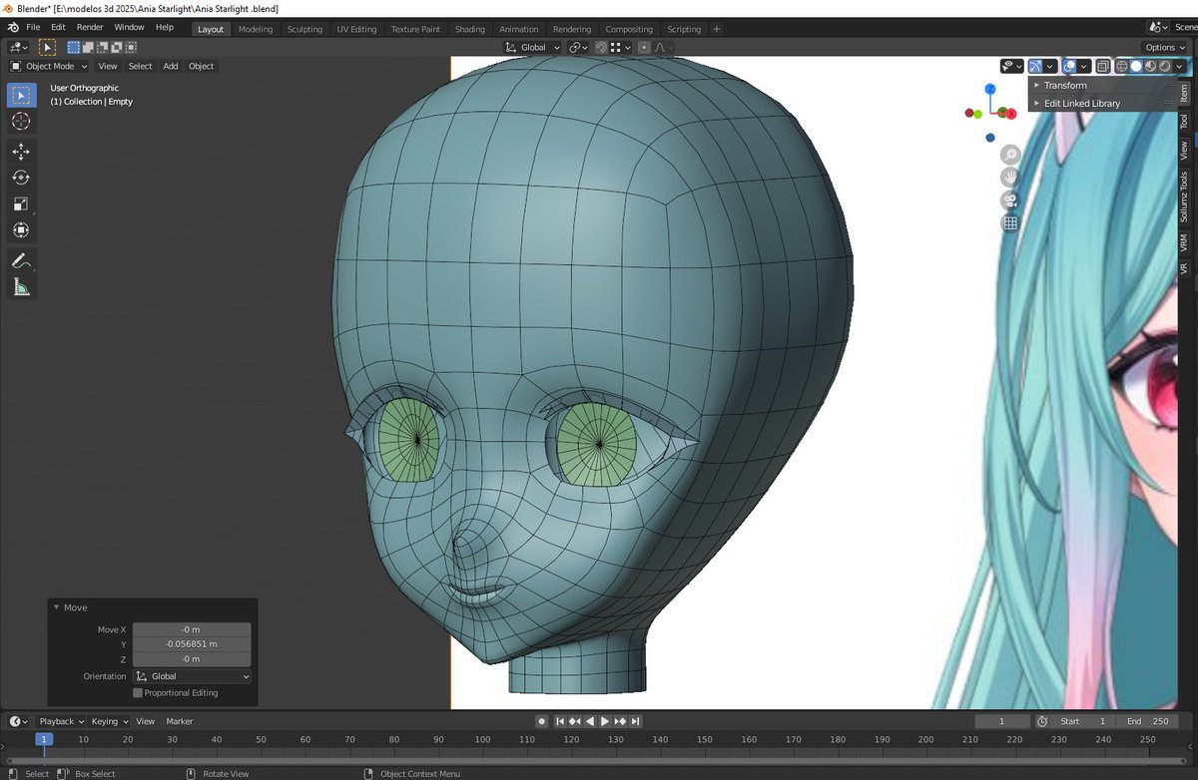This screenshot has height=780, width=1198.
Task: Toggle auto keying record button
Action: pyautogui.click(x=542, y=721)
